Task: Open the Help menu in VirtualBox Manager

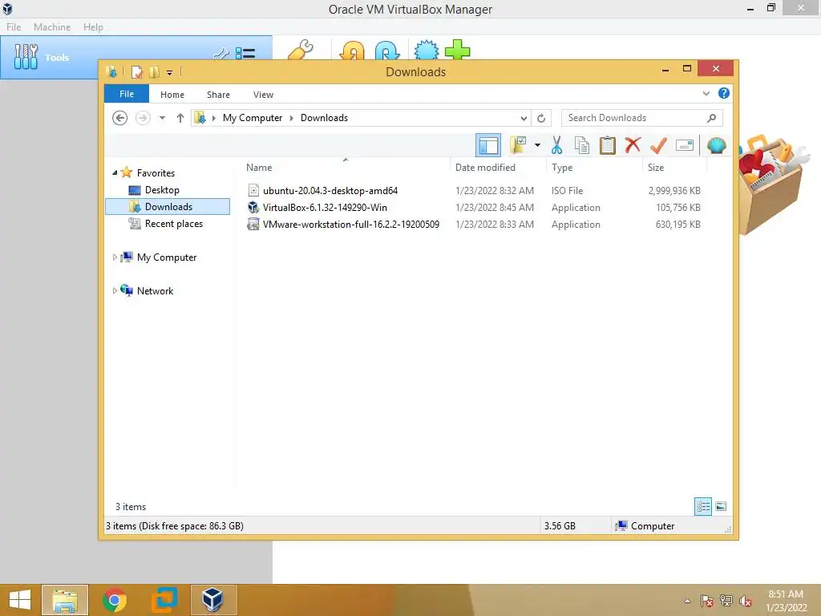Action: [93, 26]
